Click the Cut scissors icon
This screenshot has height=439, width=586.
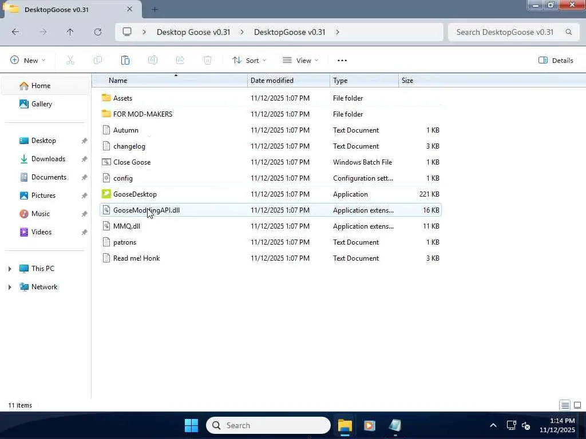pos(70,60)
